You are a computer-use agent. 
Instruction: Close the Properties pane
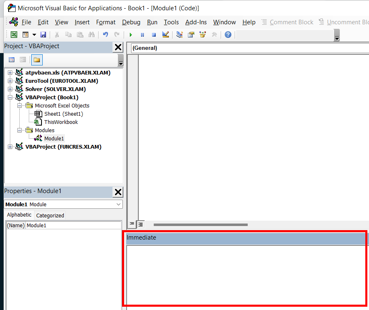click(x=118, y=192)
